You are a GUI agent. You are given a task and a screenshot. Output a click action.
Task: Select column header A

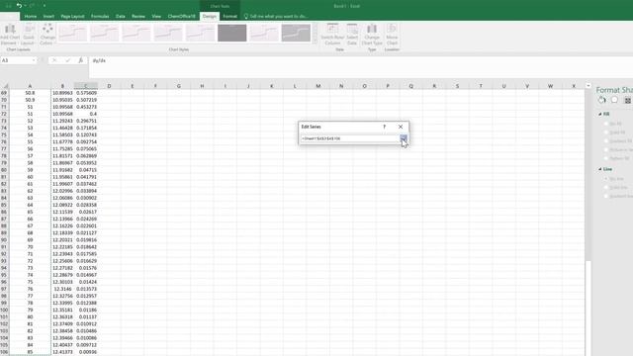point(30,86)
